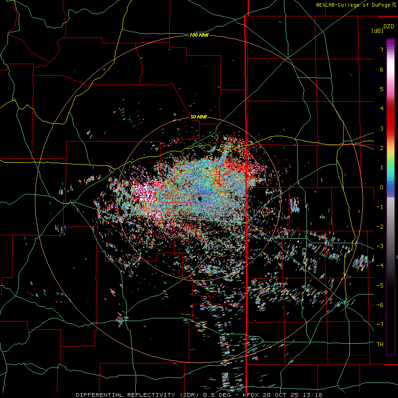
Task: Click the "-4" tick label on color scale
Action: coord(380,266)
